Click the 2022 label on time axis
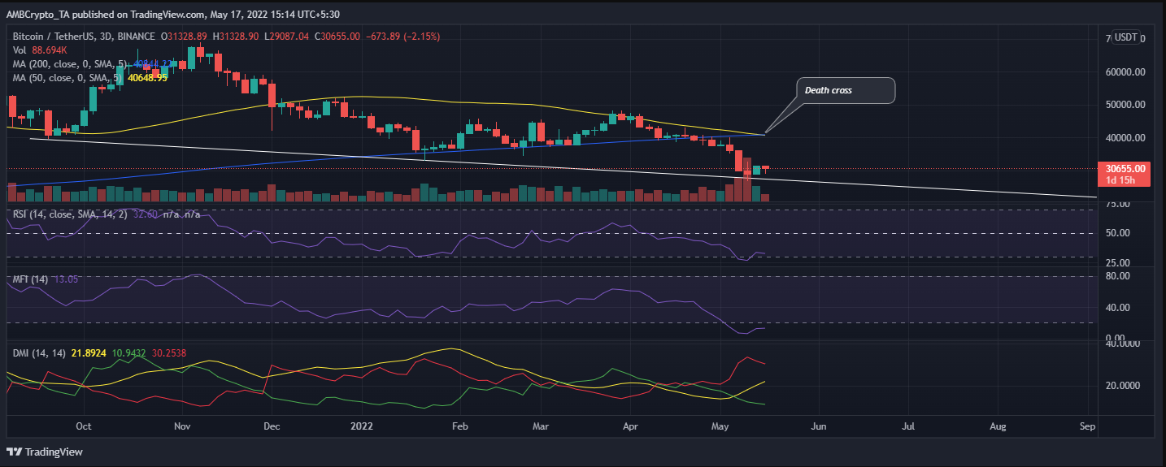This screenshot has width=1166, height=467. click(x=361, y=426)
